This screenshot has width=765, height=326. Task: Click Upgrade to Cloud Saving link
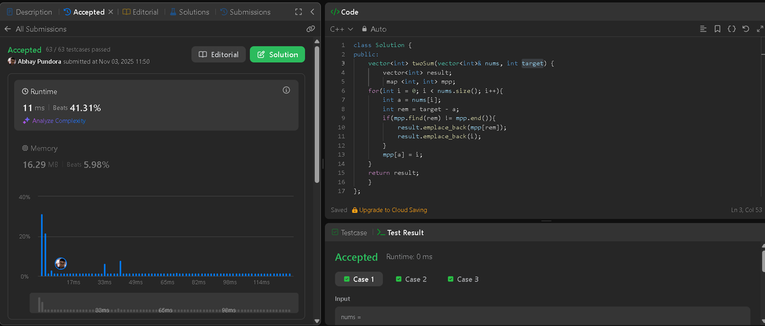pos(390,210)
